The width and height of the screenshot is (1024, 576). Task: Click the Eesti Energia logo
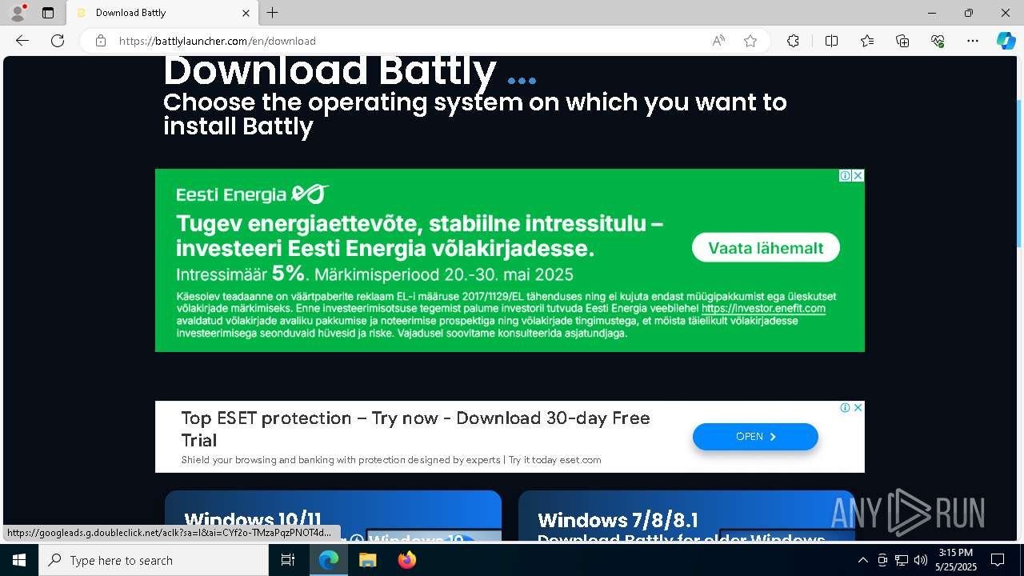(253, 194)
